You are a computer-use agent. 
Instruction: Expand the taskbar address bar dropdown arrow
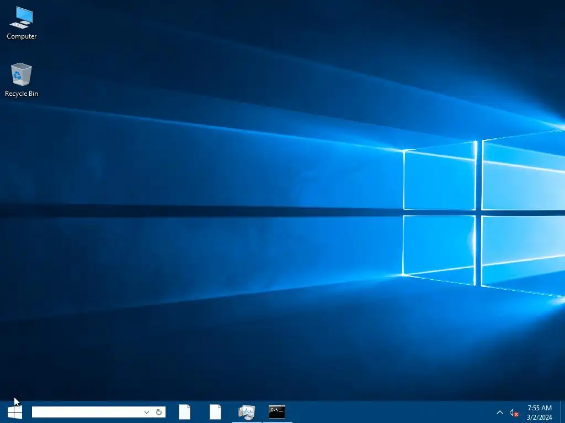click(146, 412)
